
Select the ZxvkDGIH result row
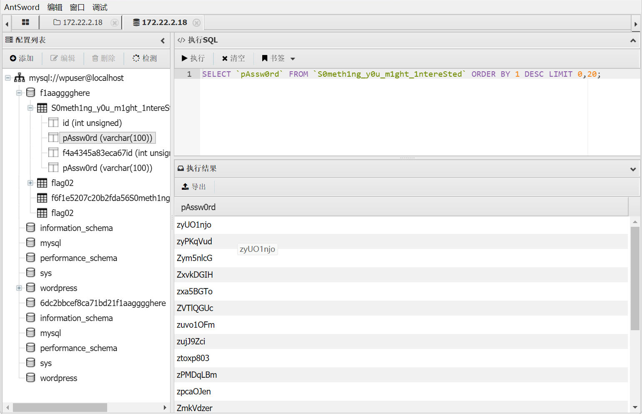click(401, 275)
